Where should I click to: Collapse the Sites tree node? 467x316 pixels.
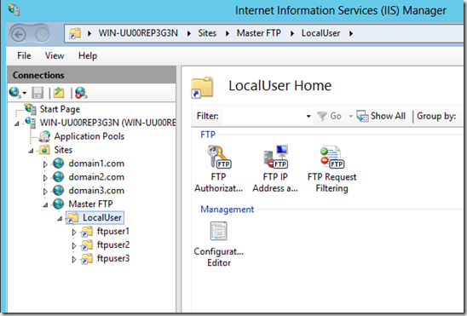coord(31,151)
